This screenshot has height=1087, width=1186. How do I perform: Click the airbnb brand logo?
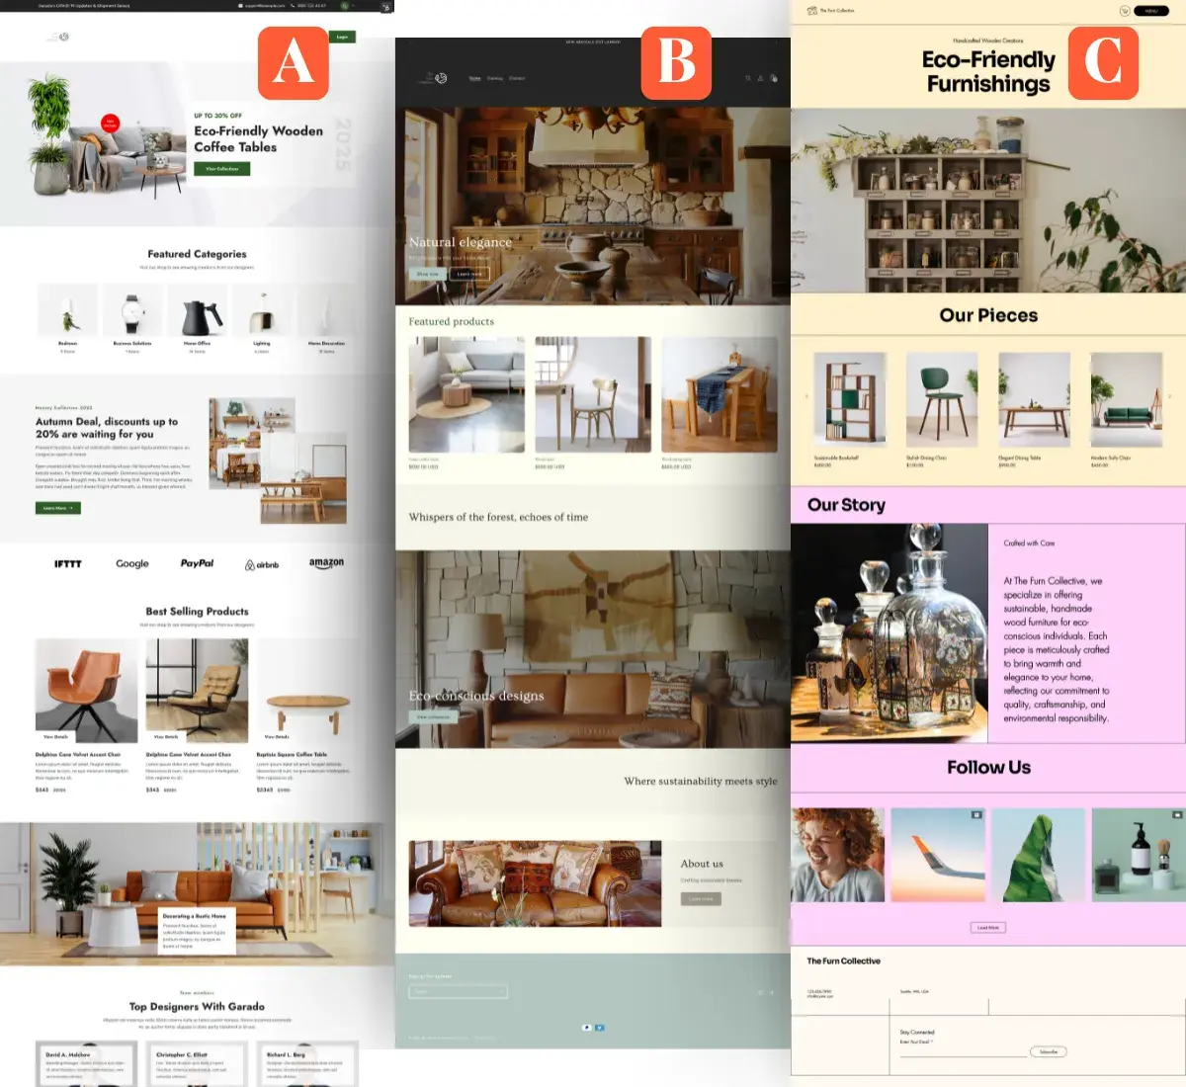coord(262,565)
